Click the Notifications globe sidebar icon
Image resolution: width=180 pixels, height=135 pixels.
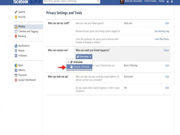pyautogui.click(x=16, y=46)
